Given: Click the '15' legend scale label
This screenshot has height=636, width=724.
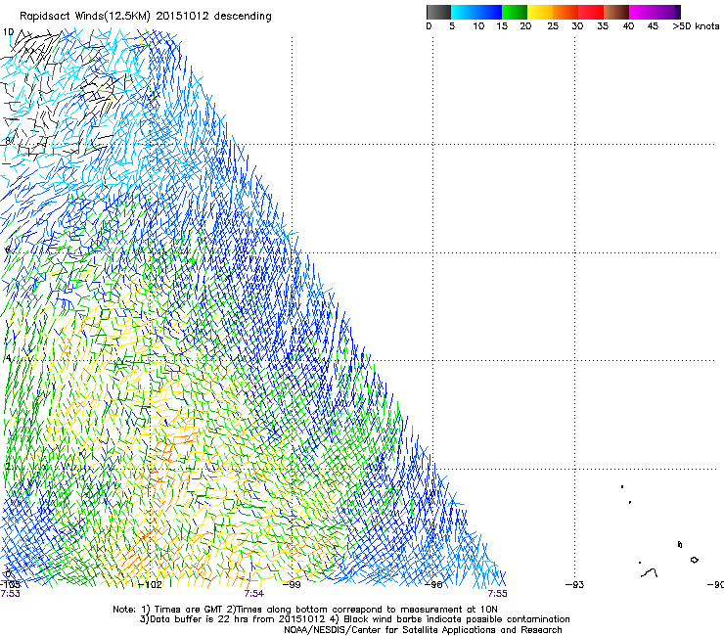Looking at the screenshot, I should (502, 26).
